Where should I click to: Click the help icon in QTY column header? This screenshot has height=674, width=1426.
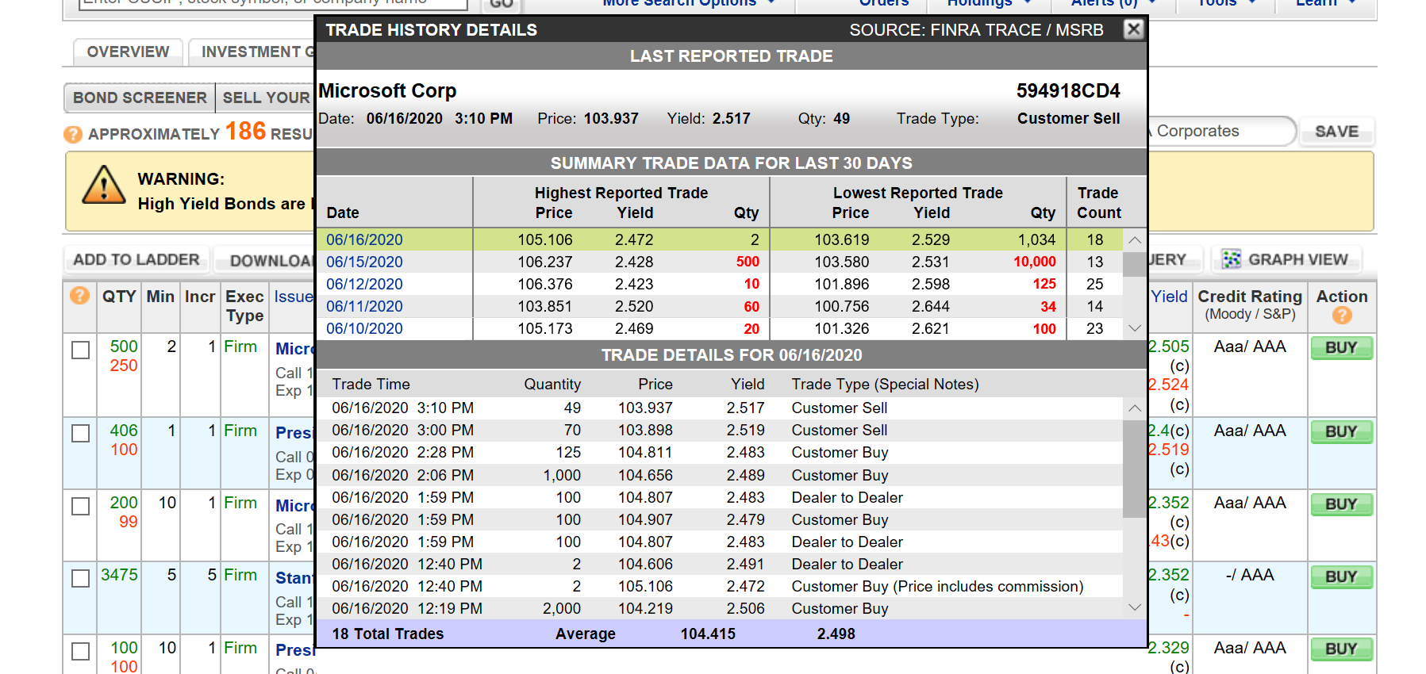coord(79,296)
